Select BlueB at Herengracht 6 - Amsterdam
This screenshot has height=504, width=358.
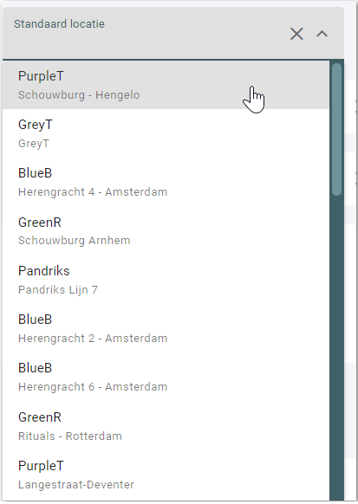click(166, 377)
